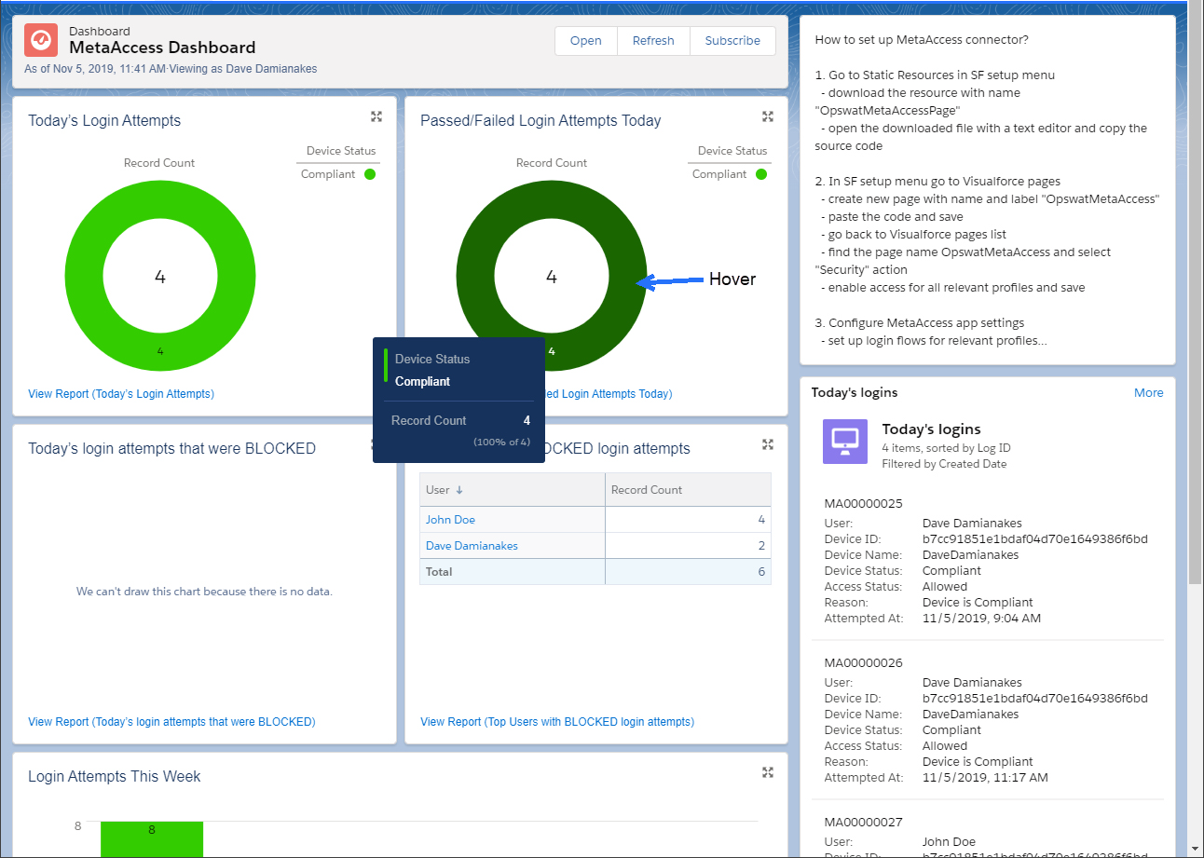The width and height of the screenshot is (1204, 858).
Task: Click the Record Count column header
Action: click(x=688, y=490)
